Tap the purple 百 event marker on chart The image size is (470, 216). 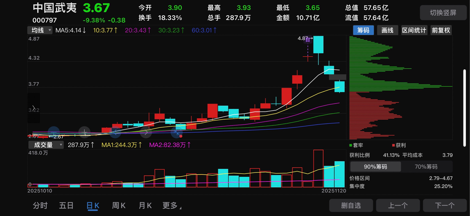tap(308, 40)
